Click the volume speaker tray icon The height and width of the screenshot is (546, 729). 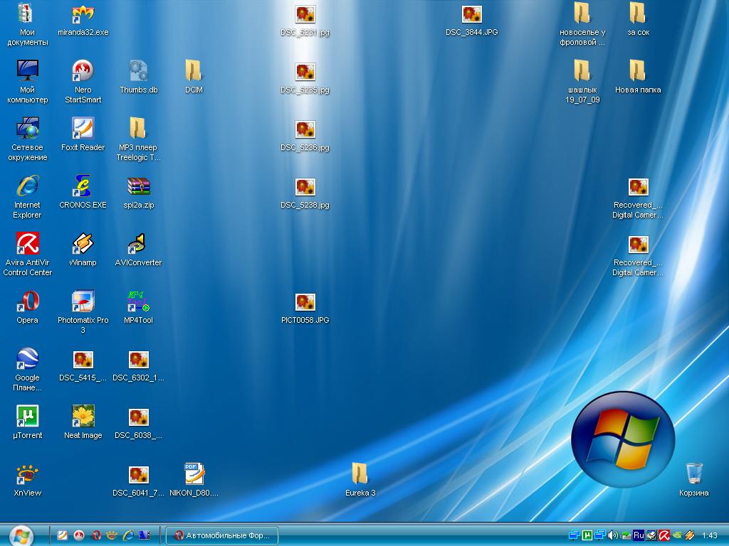point(612,535)
